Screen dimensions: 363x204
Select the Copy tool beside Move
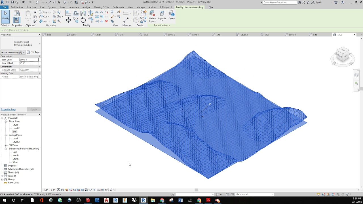(x=76, y=20)
